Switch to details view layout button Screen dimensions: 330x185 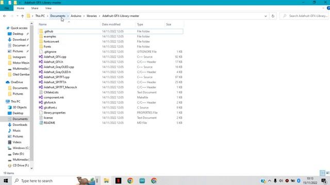tap(322, 173)
